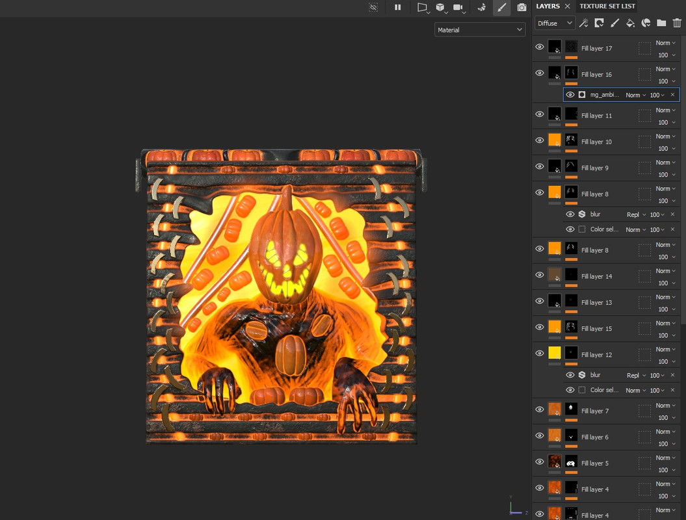The height and width of the screenshot is (520, 686).
Task: Toggle Fill layer 11 eye icon
Action: 540,114
